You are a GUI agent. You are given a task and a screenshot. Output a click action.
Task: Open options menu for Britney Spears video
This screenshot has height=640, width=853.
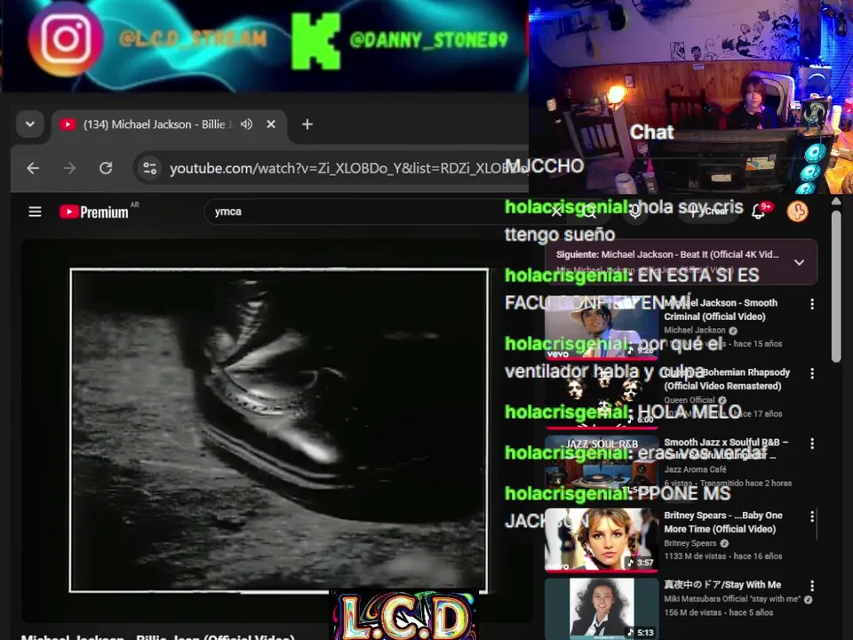click(x=811, y=516)
